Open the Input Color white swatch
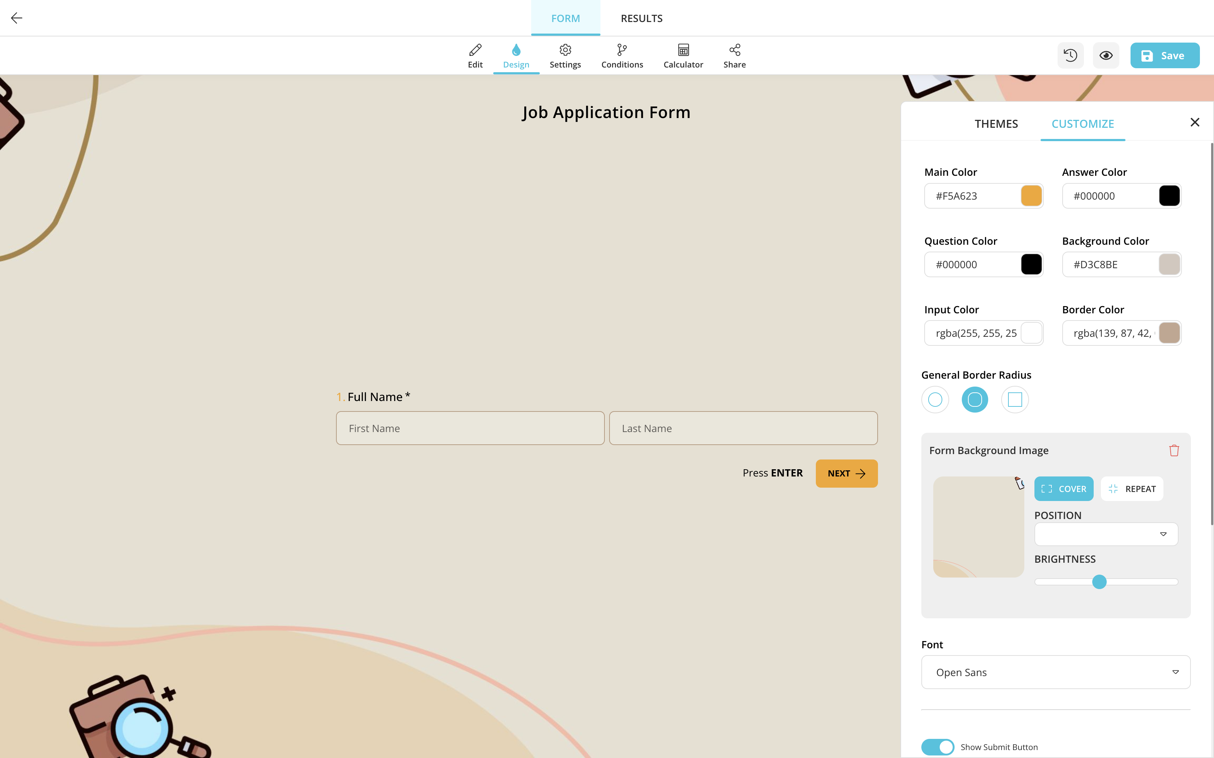This screenshot has height=758, width=1214. click(x=1031, y=333)
